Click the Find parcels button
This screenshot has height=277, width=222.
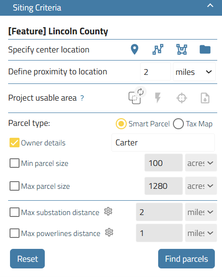(186, 259)
